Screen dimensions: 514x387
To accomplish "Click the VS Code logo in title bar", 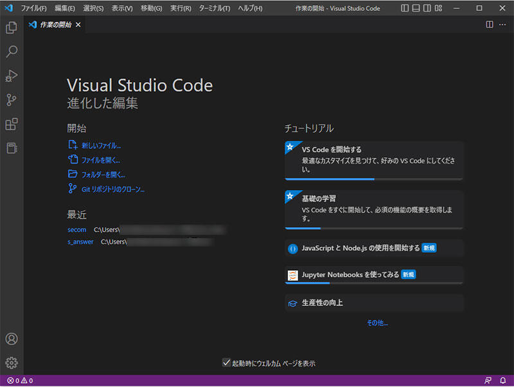I will (8, 8).
